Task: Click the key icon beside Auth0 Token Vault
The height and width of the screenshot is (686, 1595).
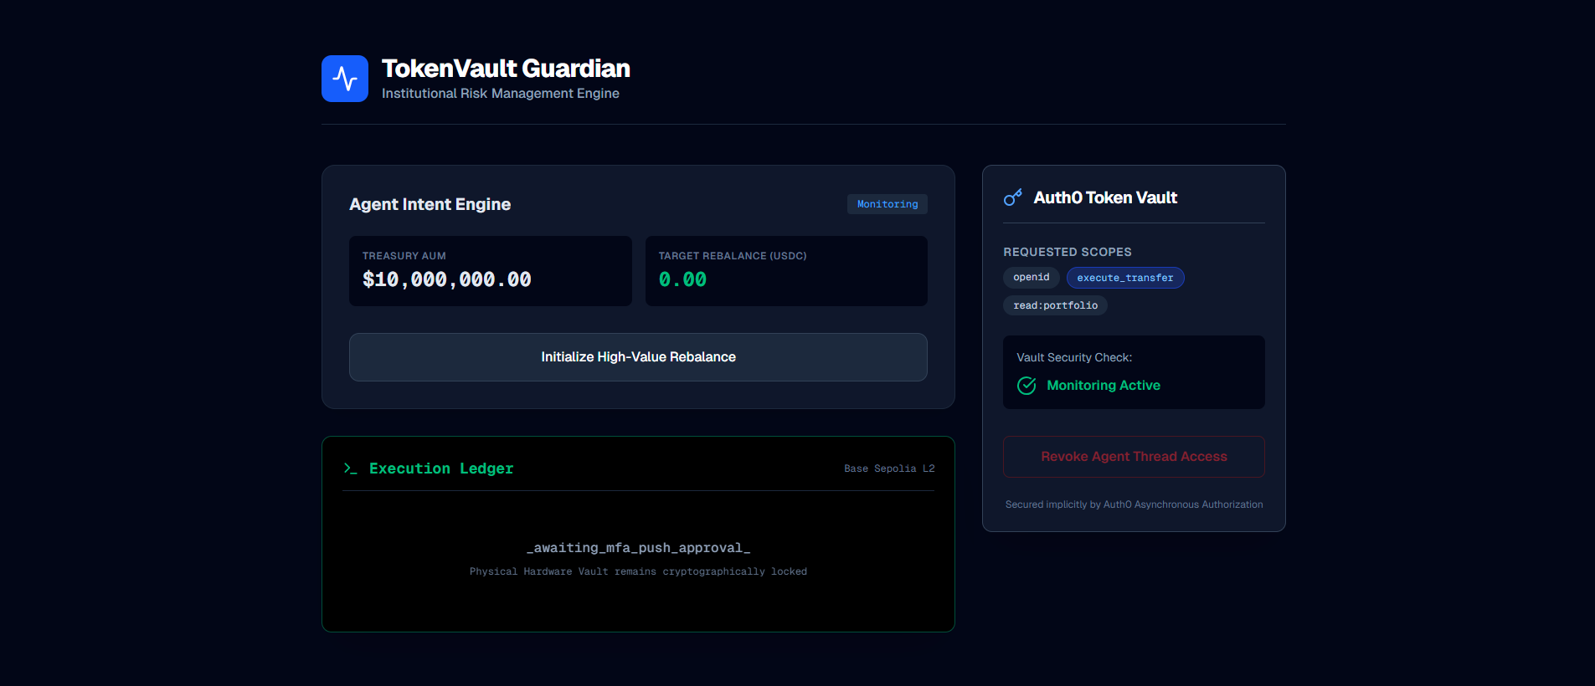Action: click(x=1013, y=197)
